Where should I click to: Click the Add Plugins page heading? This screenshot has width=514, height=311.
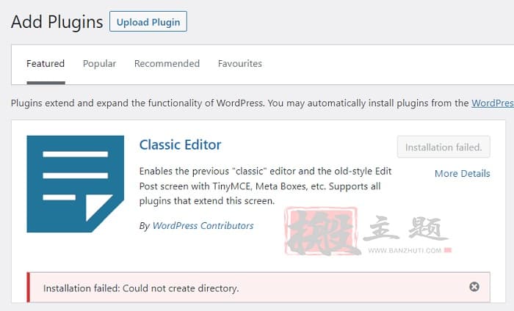point(57,21)
